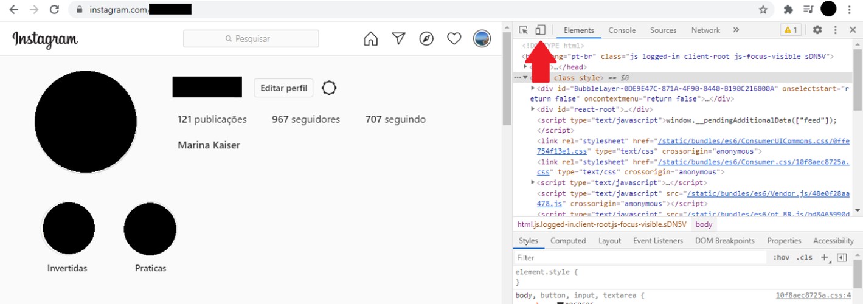Click the browser forward arrow
Image resolution: width=863 pixels, height=304 pixels.
[x=34, y=10]
